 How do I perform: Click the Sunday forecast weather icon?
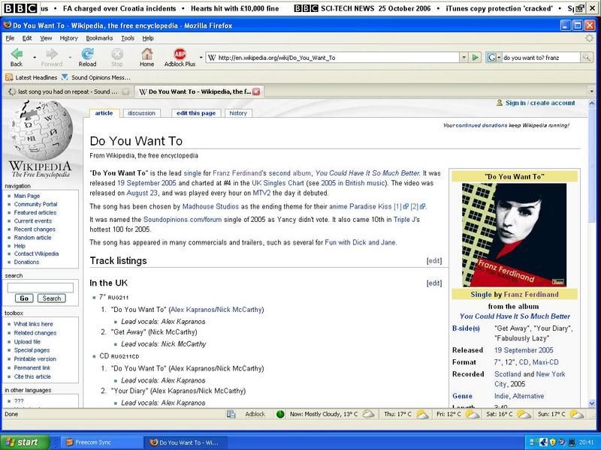coord(576,414)
